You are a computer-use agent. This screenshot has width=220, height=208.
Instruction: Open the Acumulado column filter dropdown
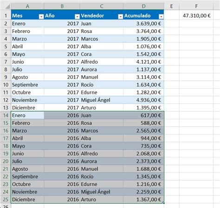click(161, 17)
